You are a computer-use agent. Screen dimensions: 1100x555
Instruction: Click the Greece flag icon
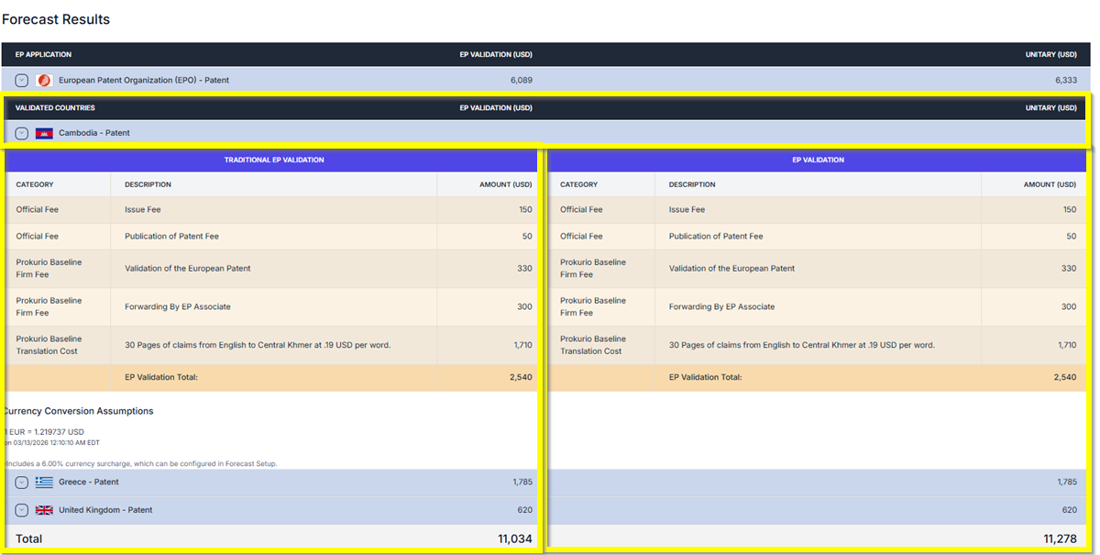(43, 482)
